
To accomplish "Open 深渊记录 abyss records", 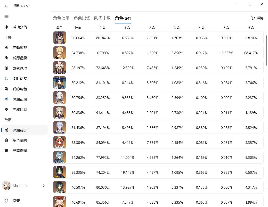I will coord(20,99).
